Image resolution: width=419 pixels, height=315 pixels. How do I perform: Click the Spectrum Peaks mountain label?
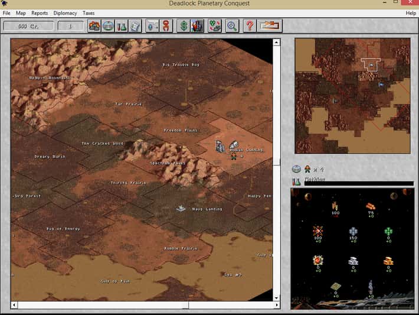pos(168,163)
